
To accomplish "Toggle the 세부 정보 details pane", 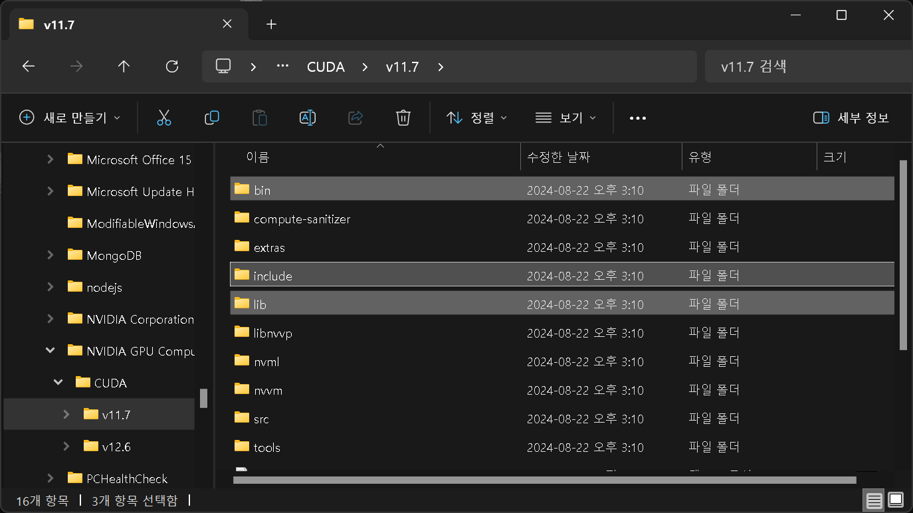I will pos(851,118).
